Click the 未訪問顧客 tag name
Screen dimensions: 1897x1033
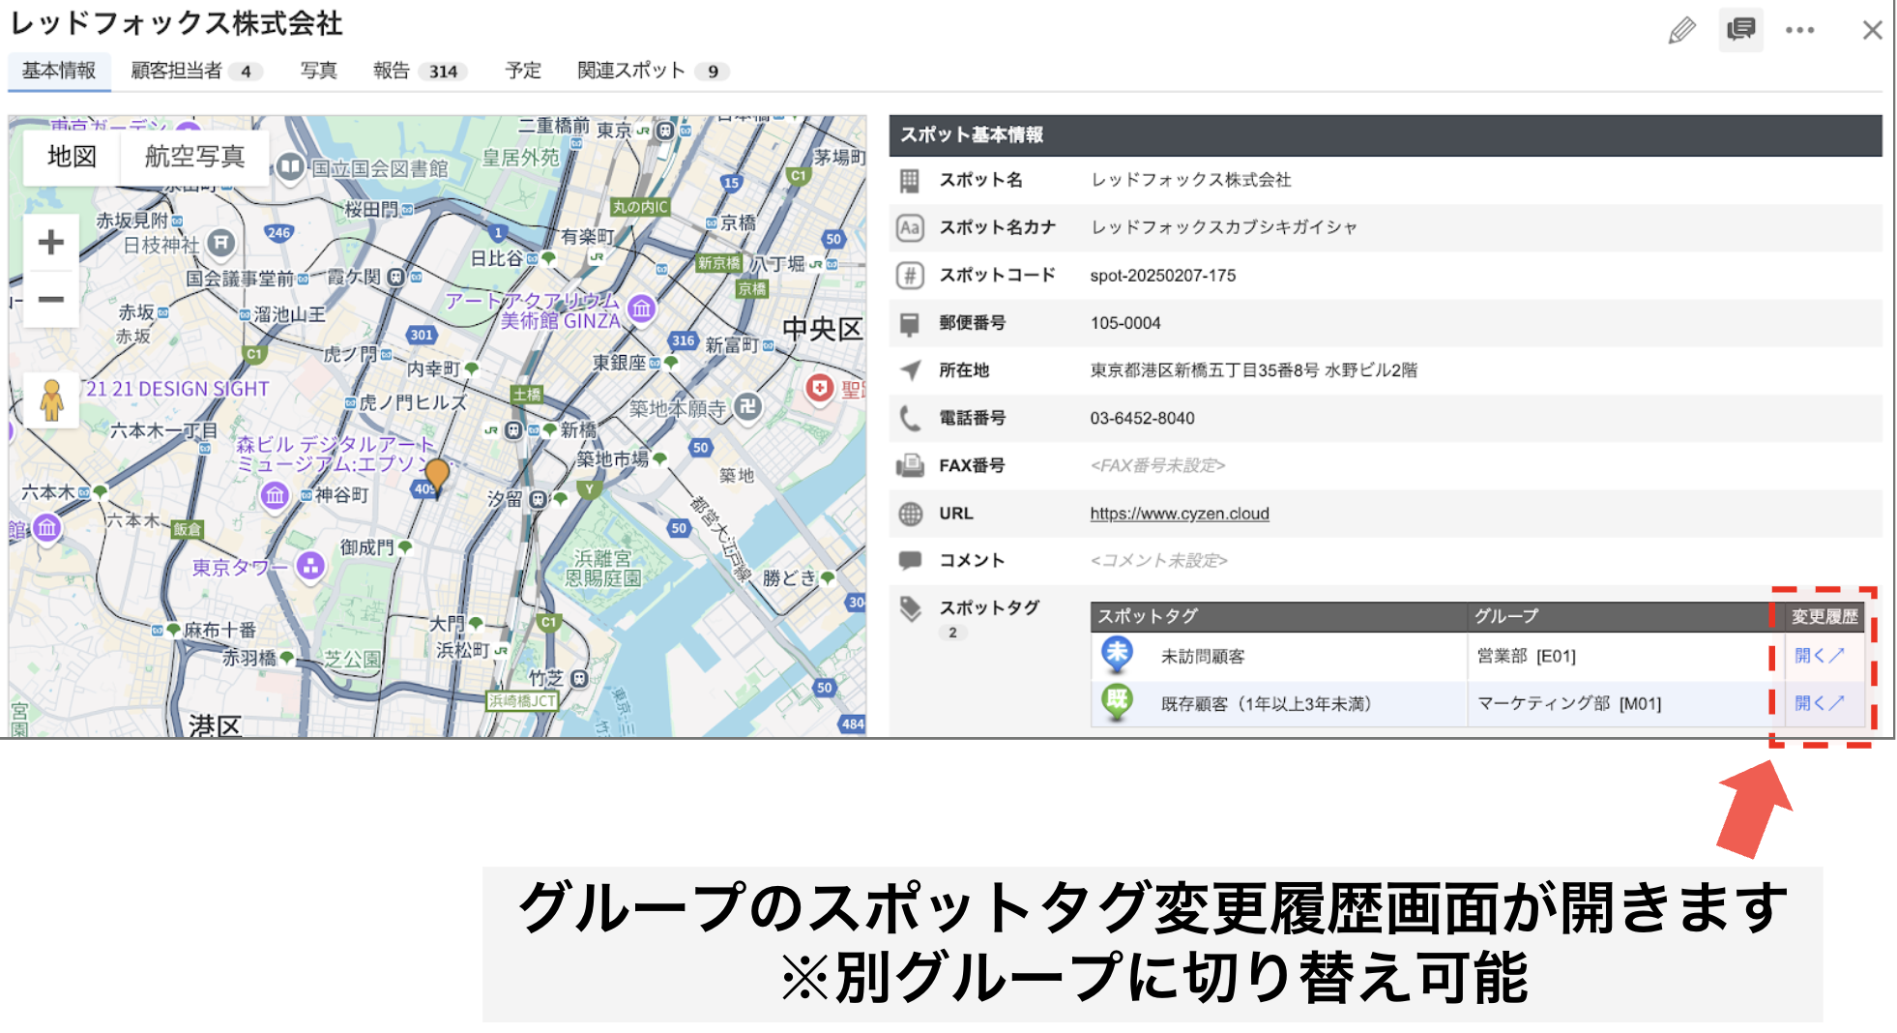[x=1202, y=656]
